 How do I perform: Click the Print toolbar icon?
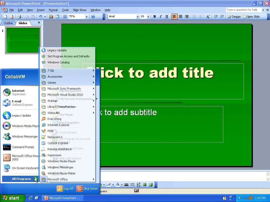coord(19,17)
